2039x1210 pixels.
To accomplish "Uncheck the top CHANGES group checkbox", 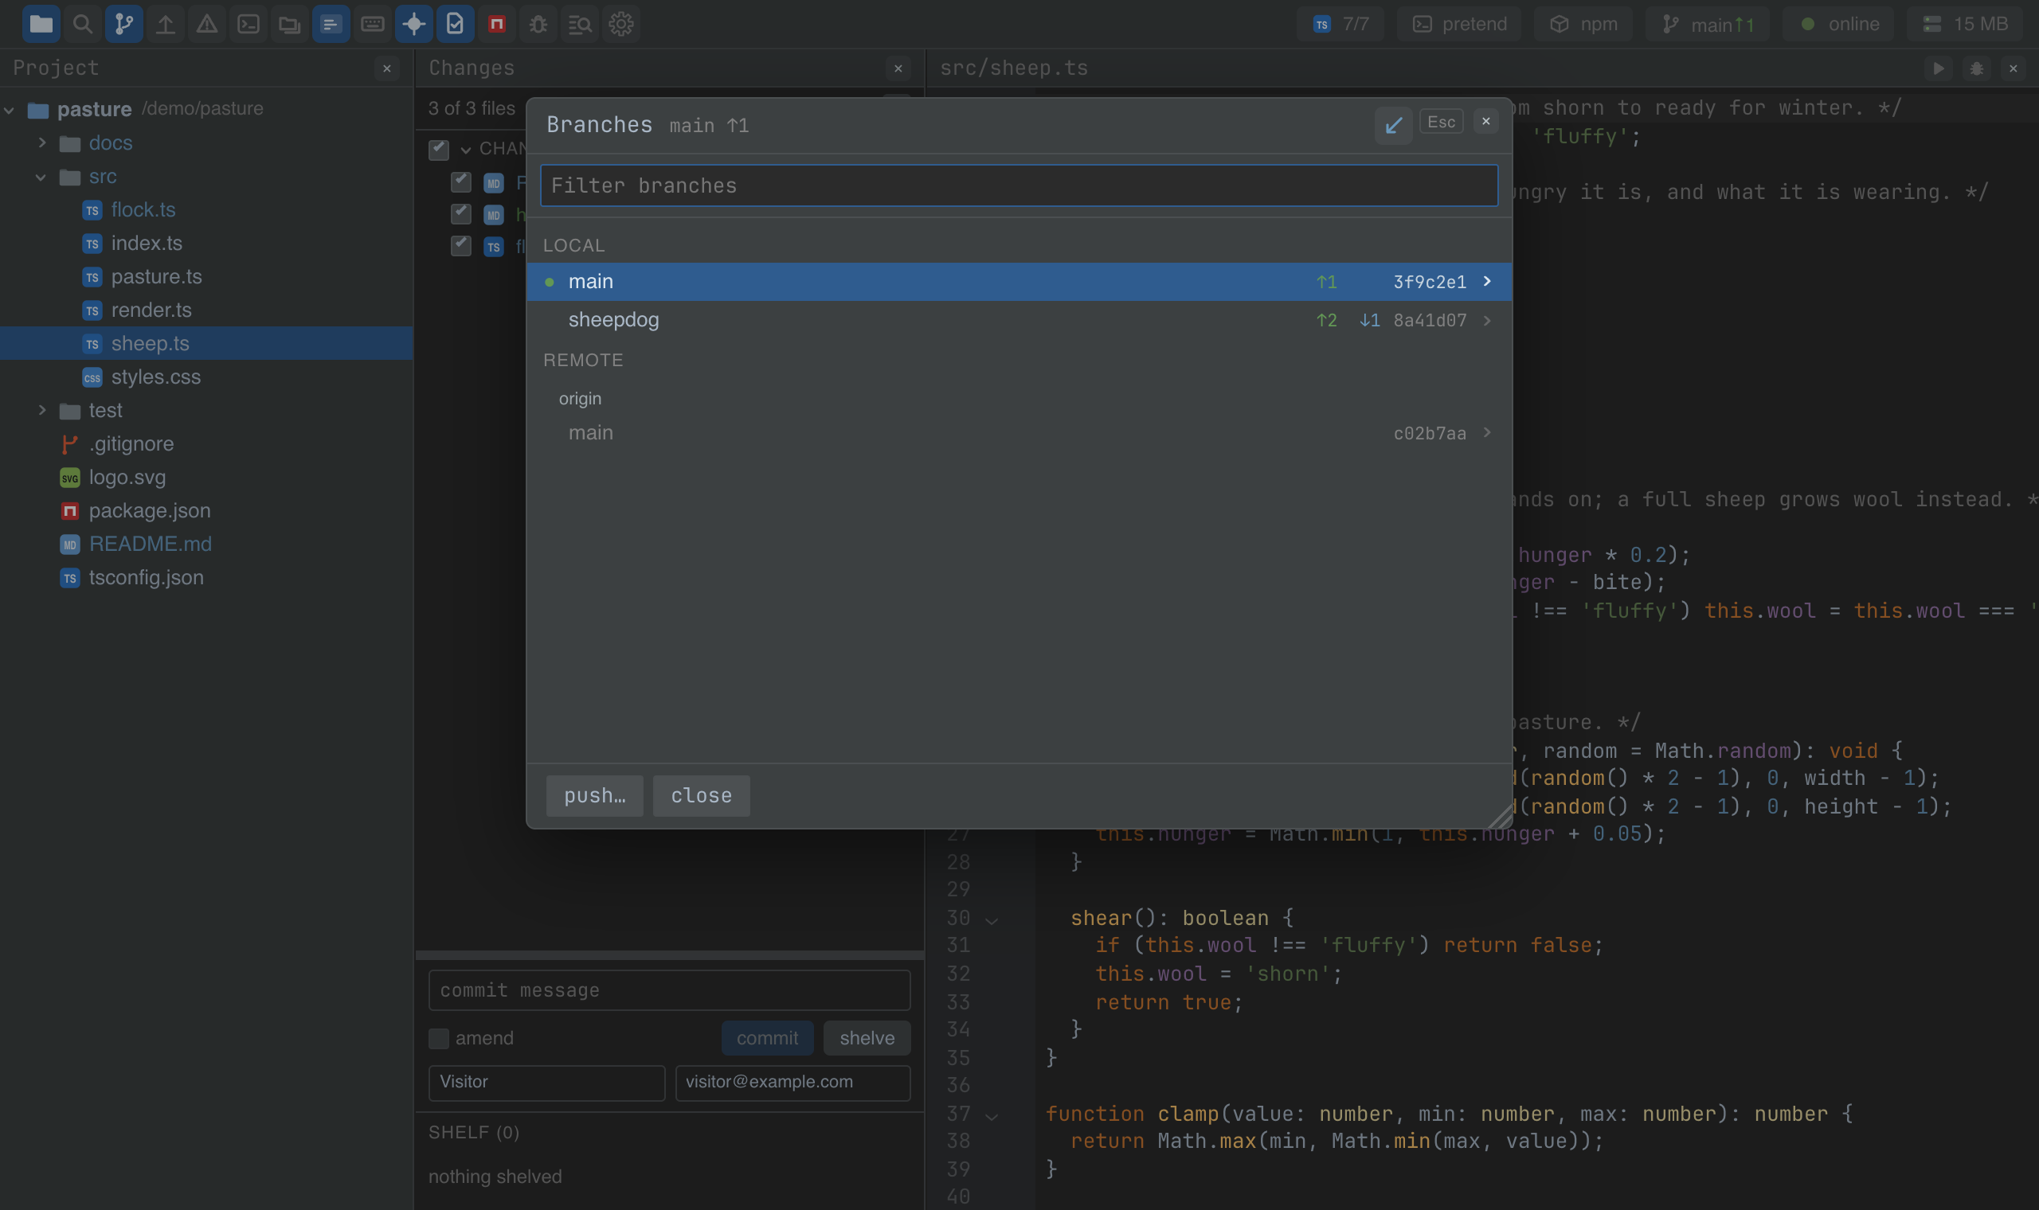I will (x=439, y=149).
